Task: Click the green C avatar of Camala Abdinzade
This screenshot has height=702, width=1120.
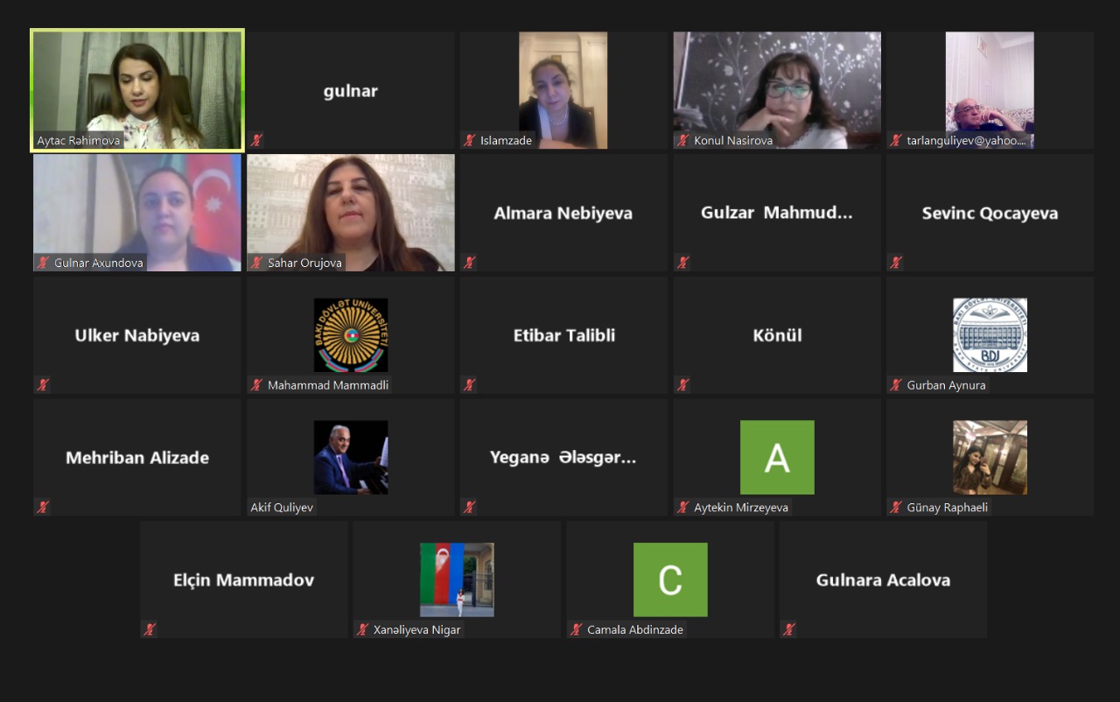Action: click(x=670, y=579)
